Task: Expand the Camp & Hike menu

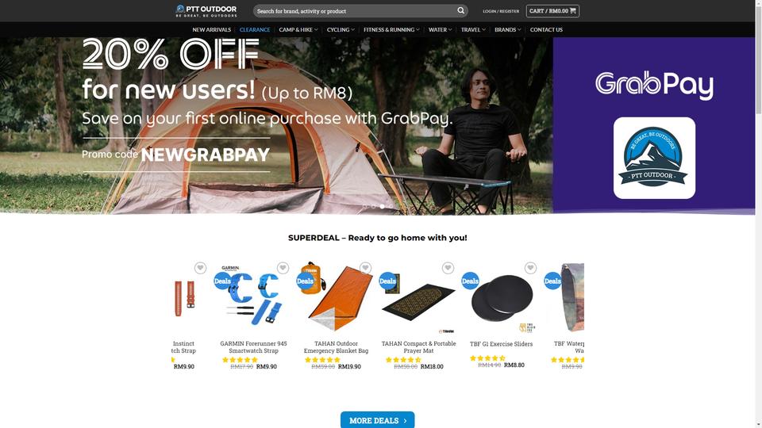Action: pos(298,29)
